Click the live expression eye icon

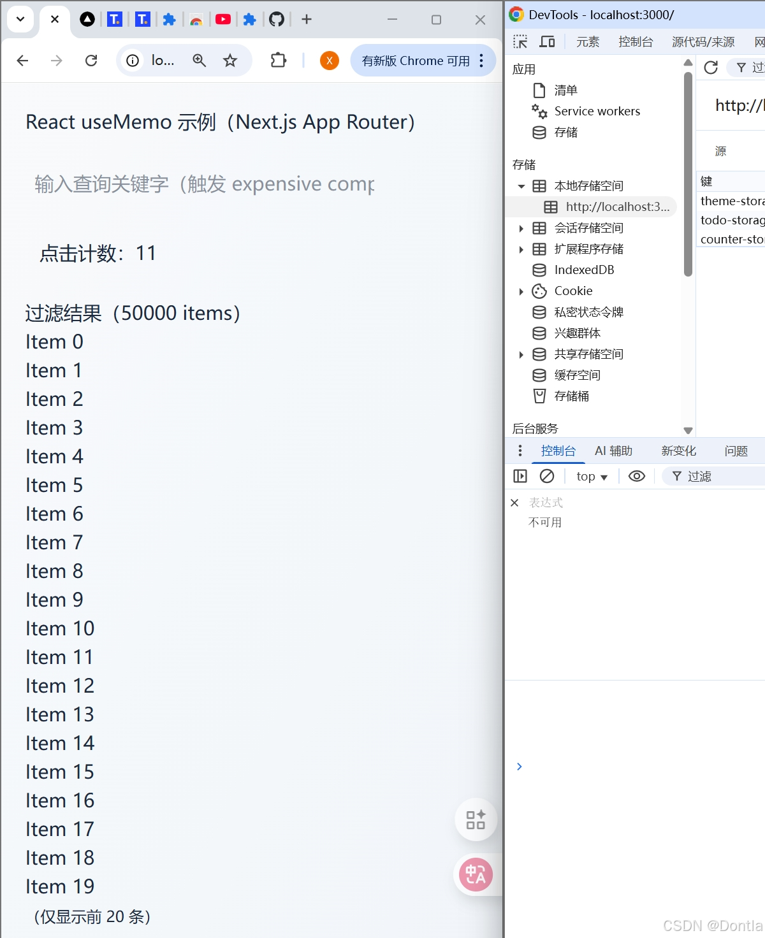637,477
